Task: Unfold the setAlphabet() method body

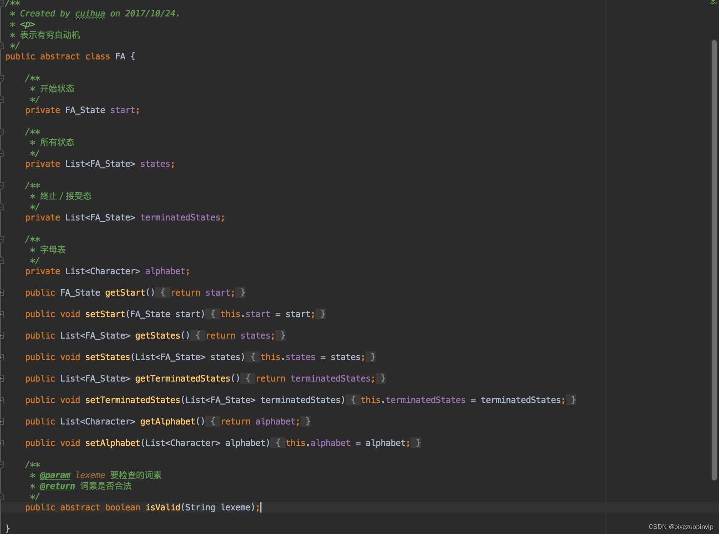Action: (2, 443)
